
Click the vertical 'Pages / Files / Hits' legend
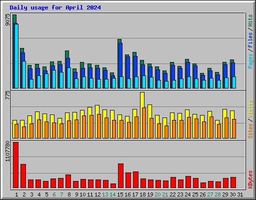click(250, 41)
